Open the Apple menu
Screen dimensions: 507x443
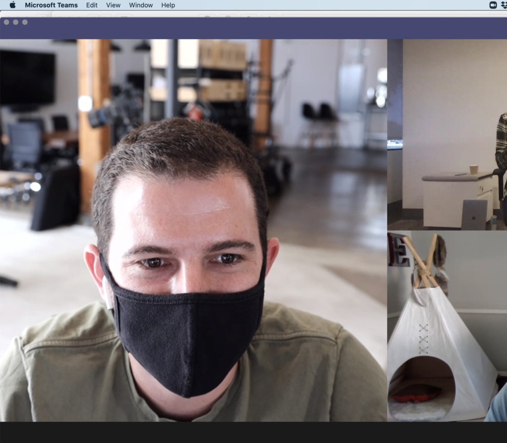(12, 5)
